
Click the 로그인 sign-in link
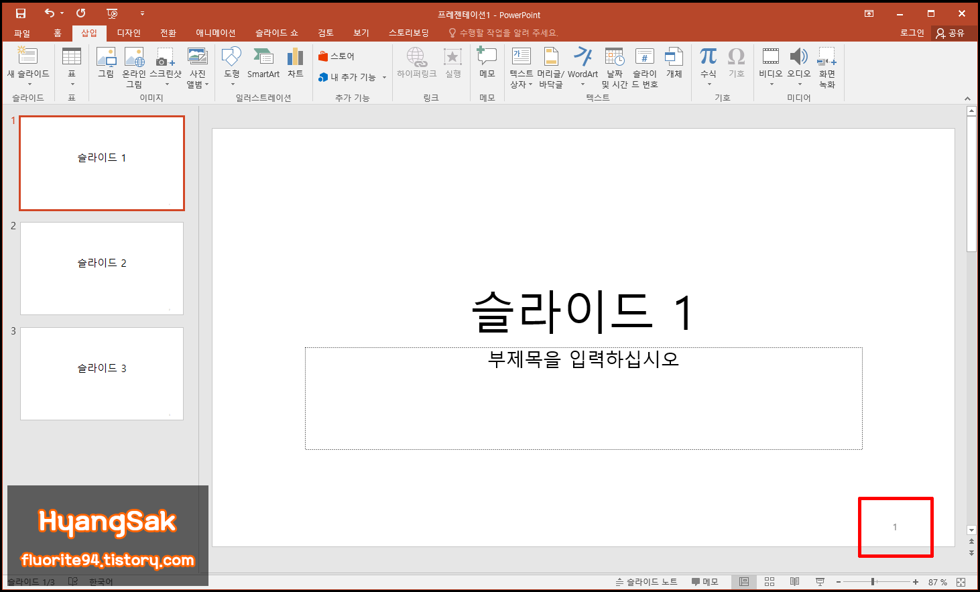point(912,33)
